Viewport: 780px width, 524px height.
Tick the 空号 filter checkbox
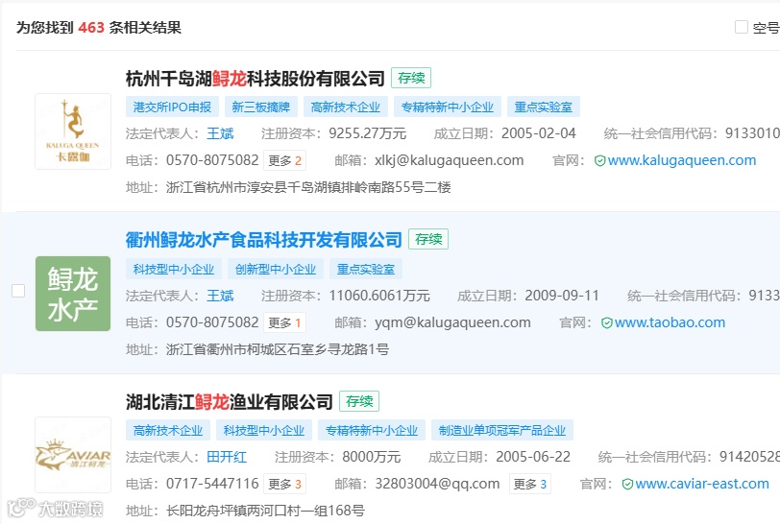[742, 27]
